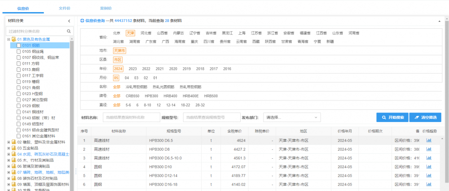Select the 0161 其它金属材料 tree item
The width and height of the screenshot is (449, 191).
[39, 136]
